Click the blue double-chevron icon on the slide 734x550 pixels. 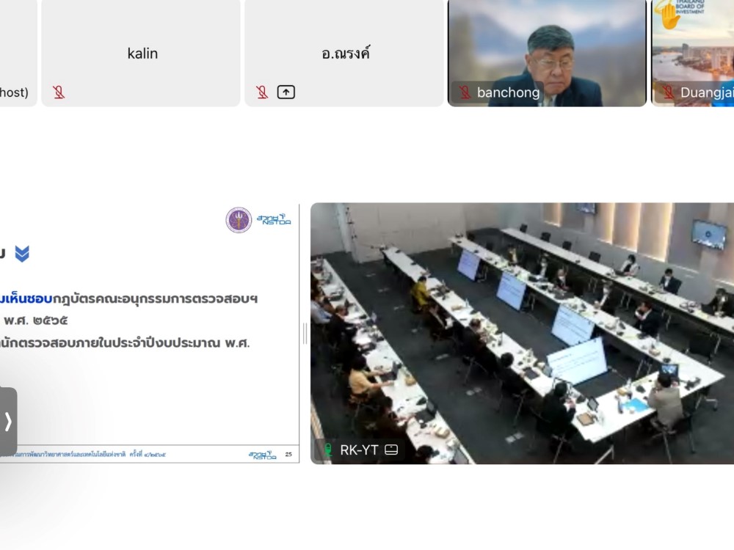[x=22, y=254]
